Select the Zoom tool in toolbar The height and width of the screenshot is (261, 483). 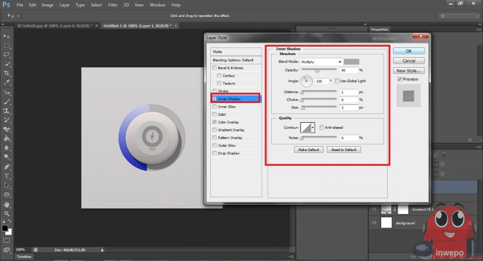click(x=7, y=214)
